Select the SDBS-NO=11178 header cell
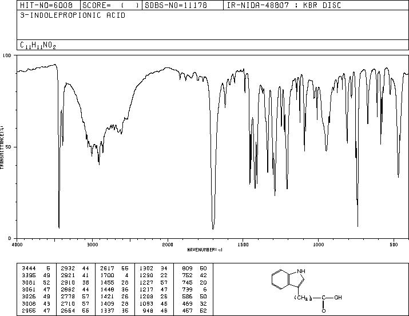 coord(176,5)
